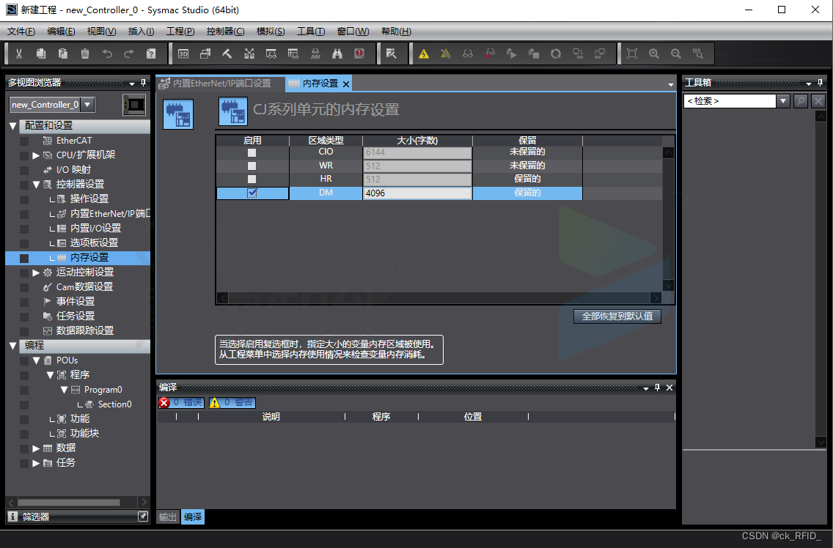Click the Delete trash can icon
This screenshot has width=833, height=548.
[85, 53]
